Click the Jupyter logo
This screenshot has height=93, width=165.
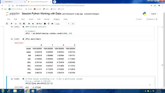click(x=13, y=14)
